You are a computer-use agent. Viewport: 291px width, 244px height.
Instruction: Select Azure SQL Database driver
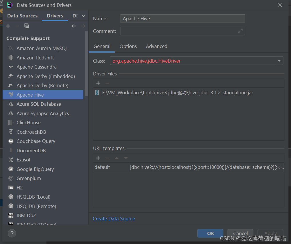pyautogui.click(x=43, y=104)
